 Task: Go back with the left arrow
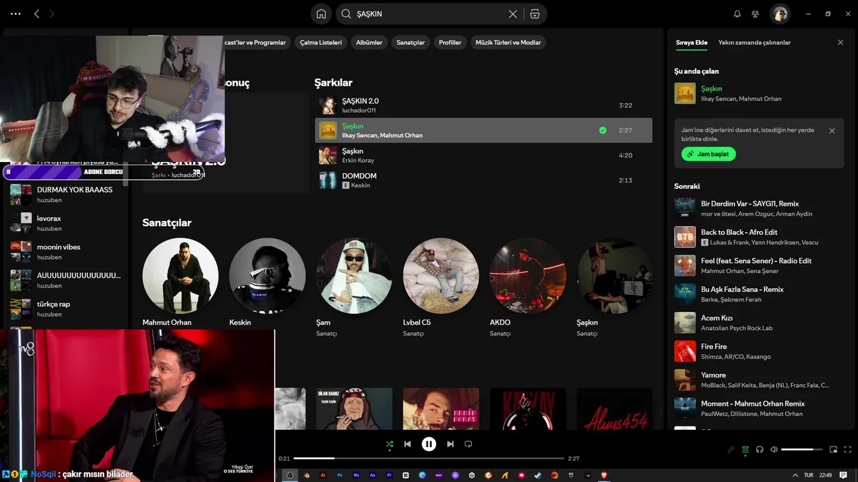37,13
